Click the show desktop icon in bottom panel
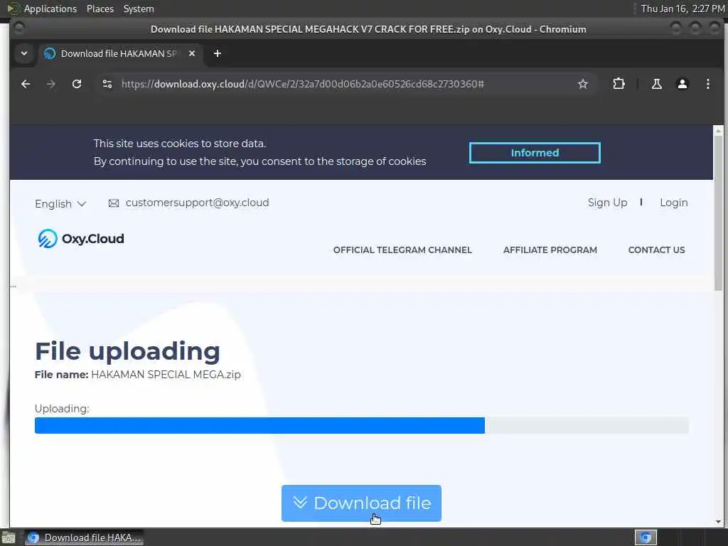This screenshot has width=728, height=546. (9, 538)
